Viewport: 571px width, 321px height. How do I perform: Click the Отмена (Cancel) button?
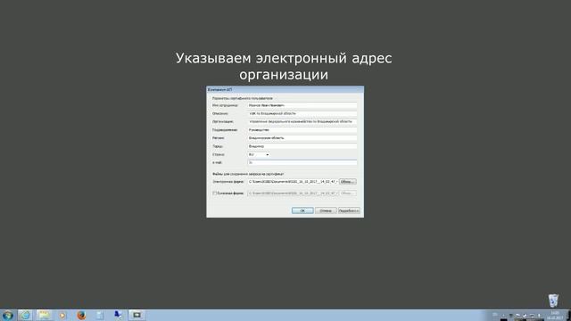326,210
